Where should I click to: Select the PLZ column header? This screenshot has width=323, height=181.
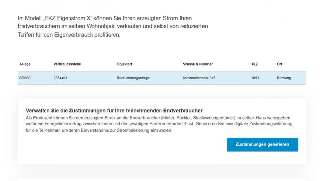coord(255,64)
